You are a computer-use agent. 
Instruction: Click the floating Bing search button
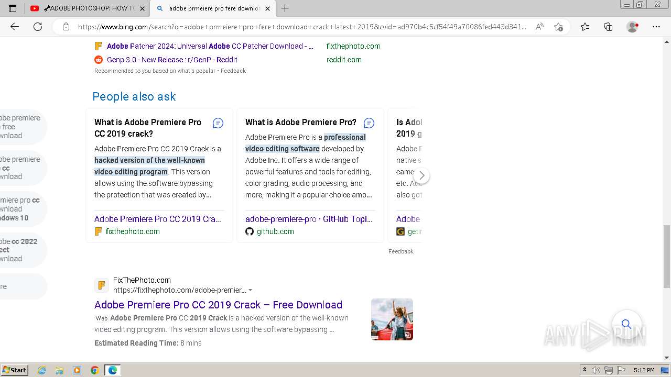626,324
